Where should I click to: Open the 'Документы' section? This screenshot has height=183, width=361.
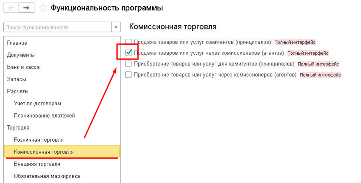[x=62, y=55]
